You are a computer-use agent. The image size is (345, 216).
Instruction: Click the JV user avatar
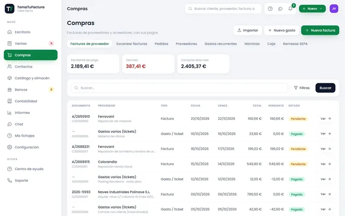(334, 9)
